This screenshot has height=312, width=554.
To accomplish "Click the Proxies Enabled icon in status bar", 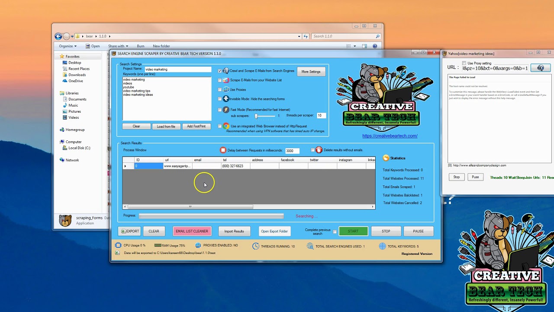I will (x=198, y=245).
